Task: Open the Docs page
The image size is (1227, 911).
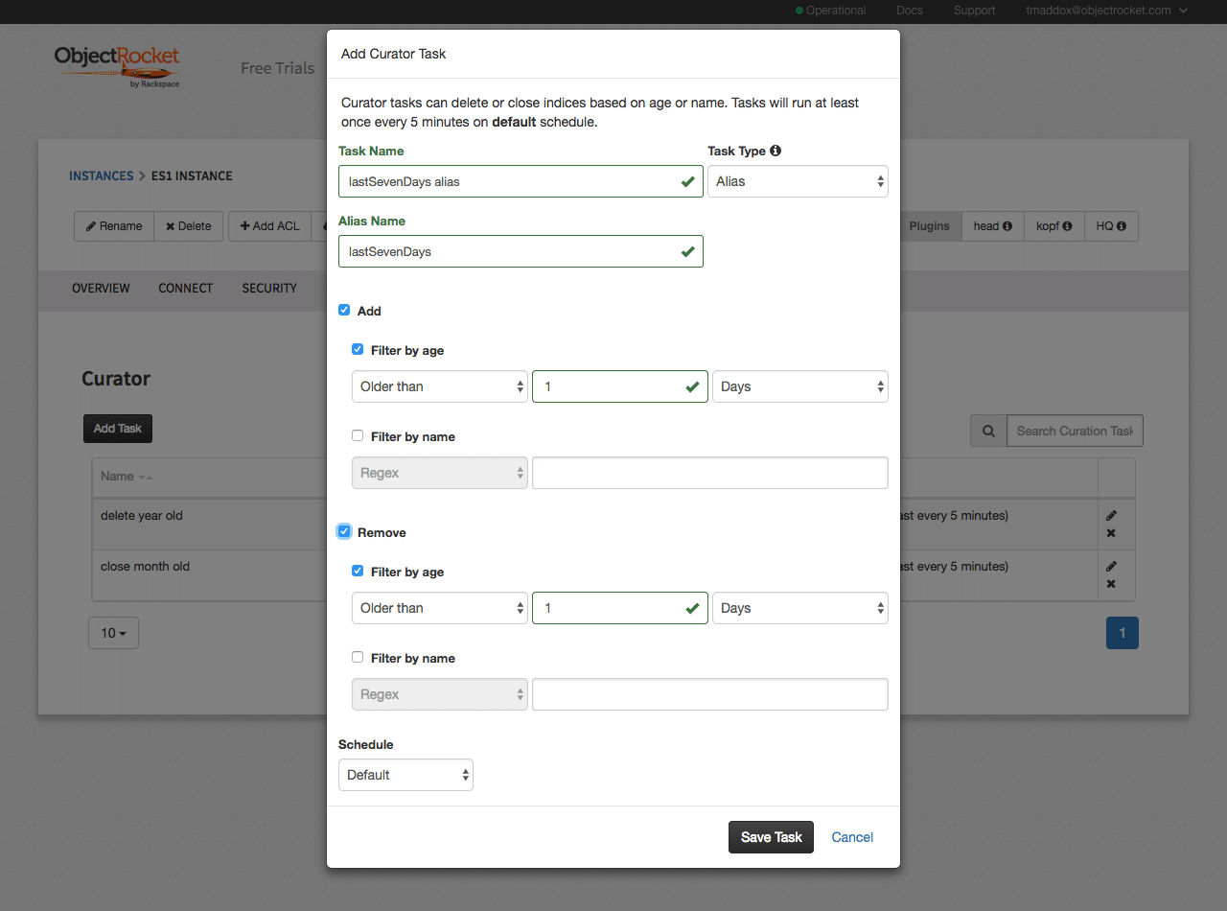Action: point(909,11)
